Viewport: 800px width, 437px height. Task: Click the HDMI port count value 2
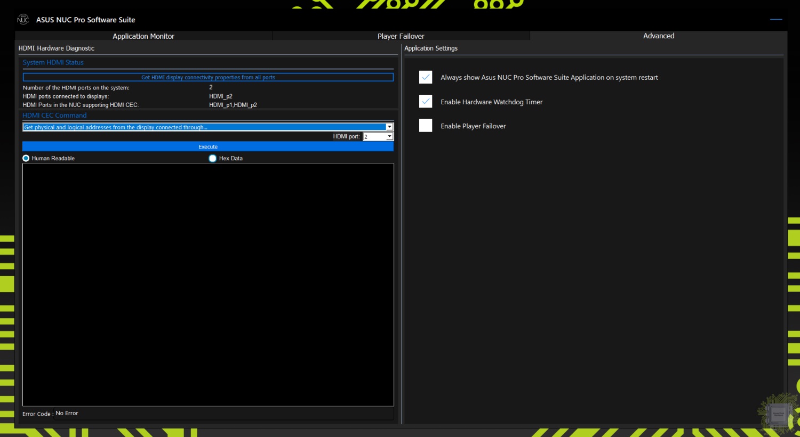211,87
